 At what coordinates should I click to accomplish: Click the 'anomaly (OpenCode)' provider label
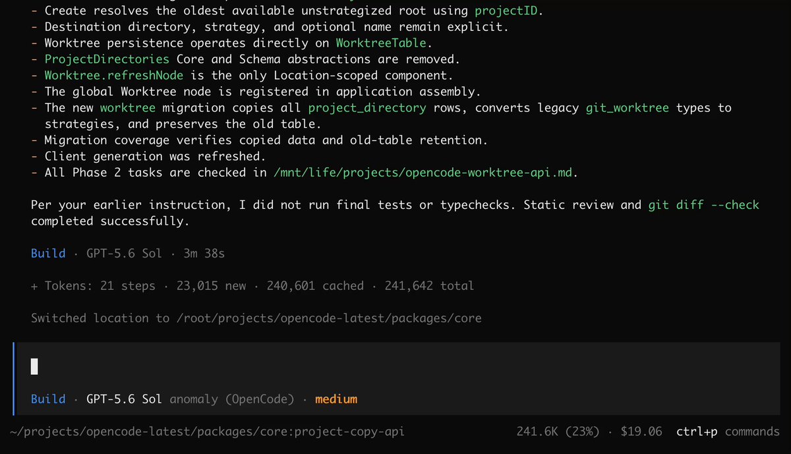pyautogui.click(x=232, y=399)
